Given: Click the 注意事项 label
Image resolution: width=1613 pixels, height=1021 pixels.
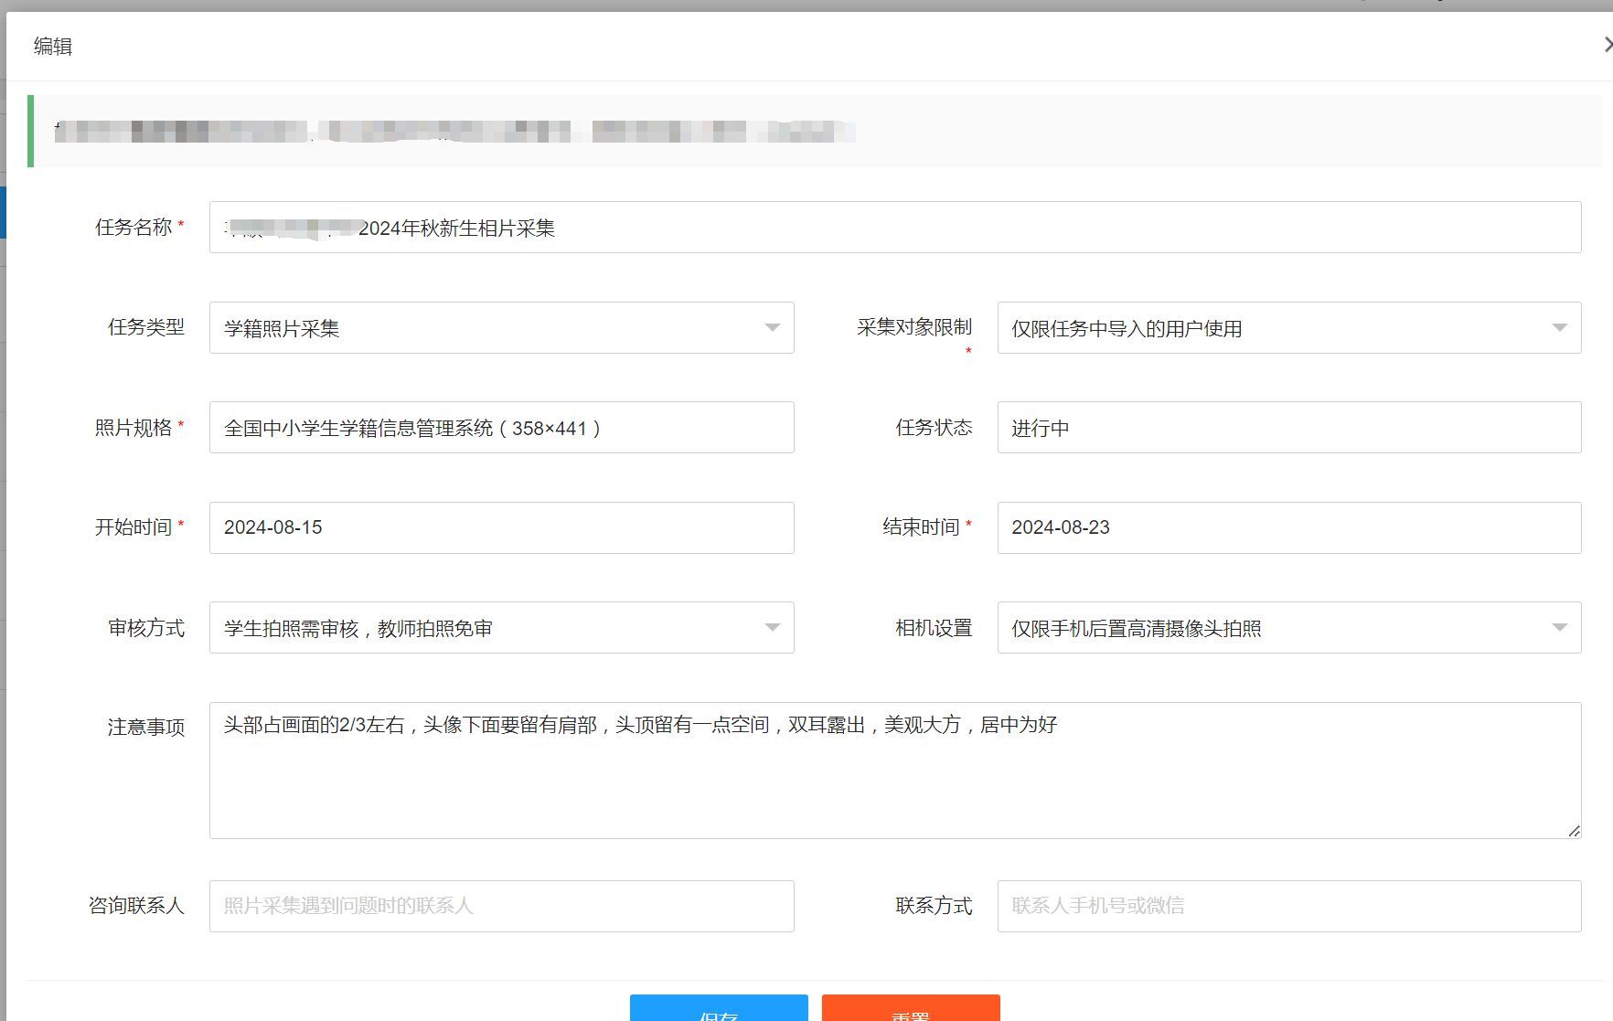Looking at the screenshot, I should coord(146,727).
